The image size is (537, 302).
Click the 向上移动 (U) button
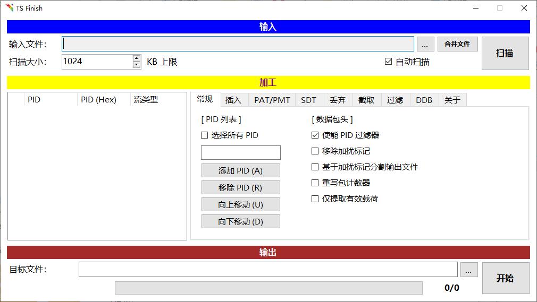tap(241, 204)
